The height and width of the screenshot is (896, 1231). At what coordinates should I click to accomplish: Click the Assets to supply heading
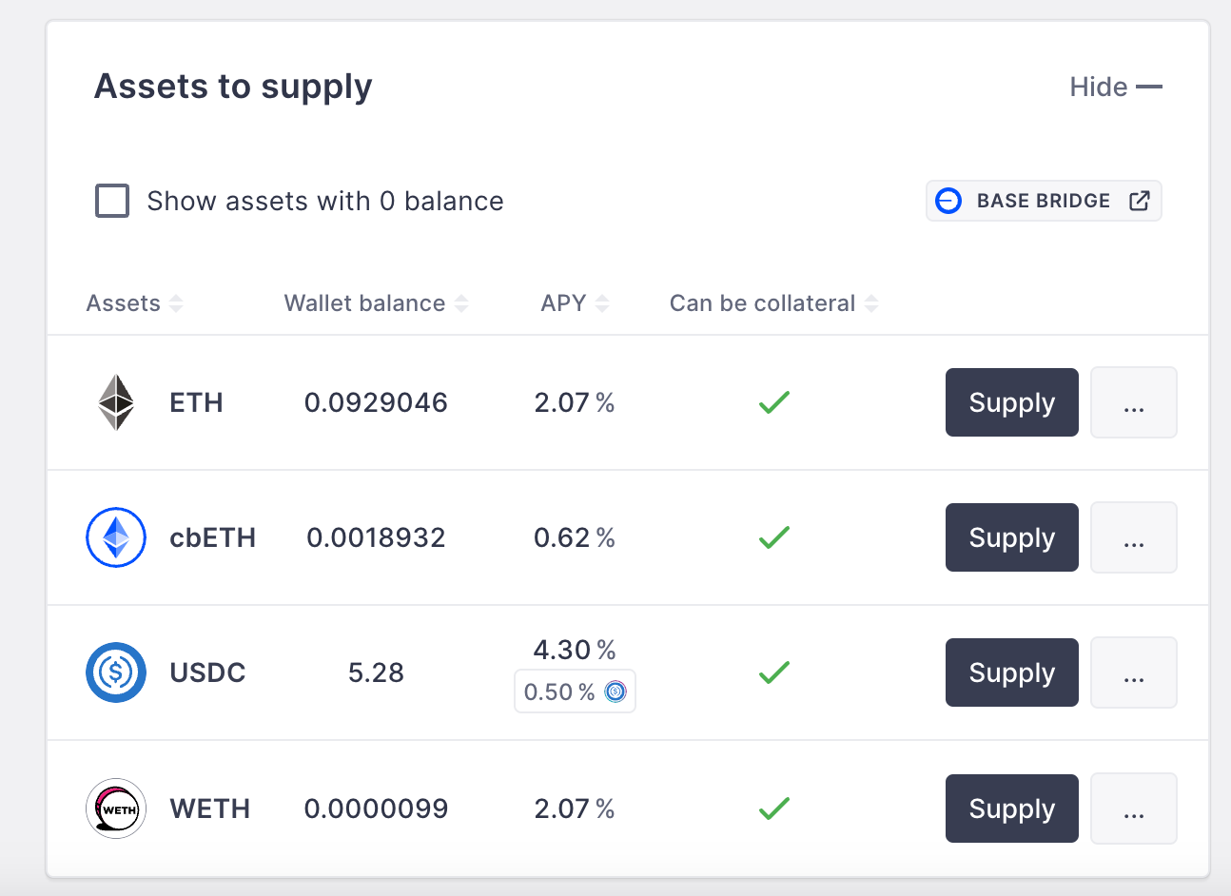pos(233,87)
